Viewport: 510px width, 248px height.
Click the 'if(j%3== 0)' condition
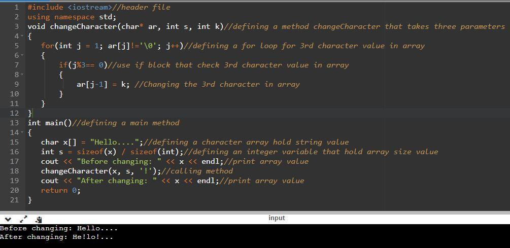[83, 65]
